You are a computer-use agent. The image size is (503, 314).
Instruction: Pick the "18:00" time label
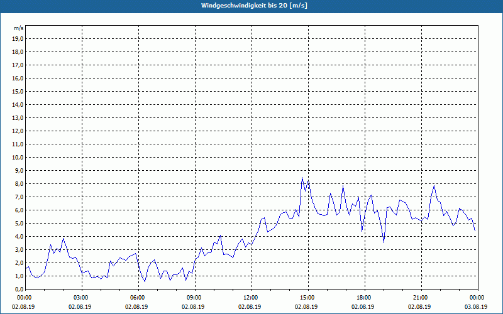365,298
